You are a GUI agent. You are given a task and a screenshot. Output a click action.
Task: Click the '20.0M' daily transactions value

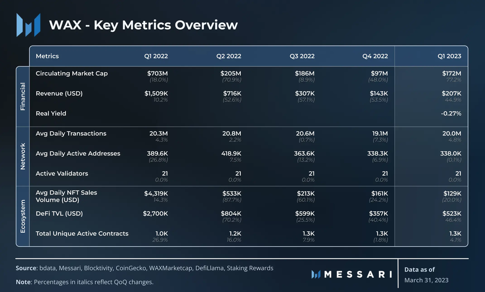click(x=452, y=133)
